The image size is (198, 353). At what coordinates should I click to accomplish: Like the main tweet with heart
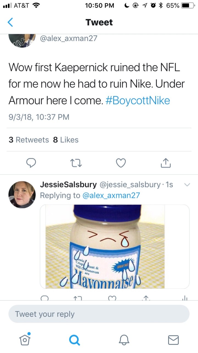(121, 163)
